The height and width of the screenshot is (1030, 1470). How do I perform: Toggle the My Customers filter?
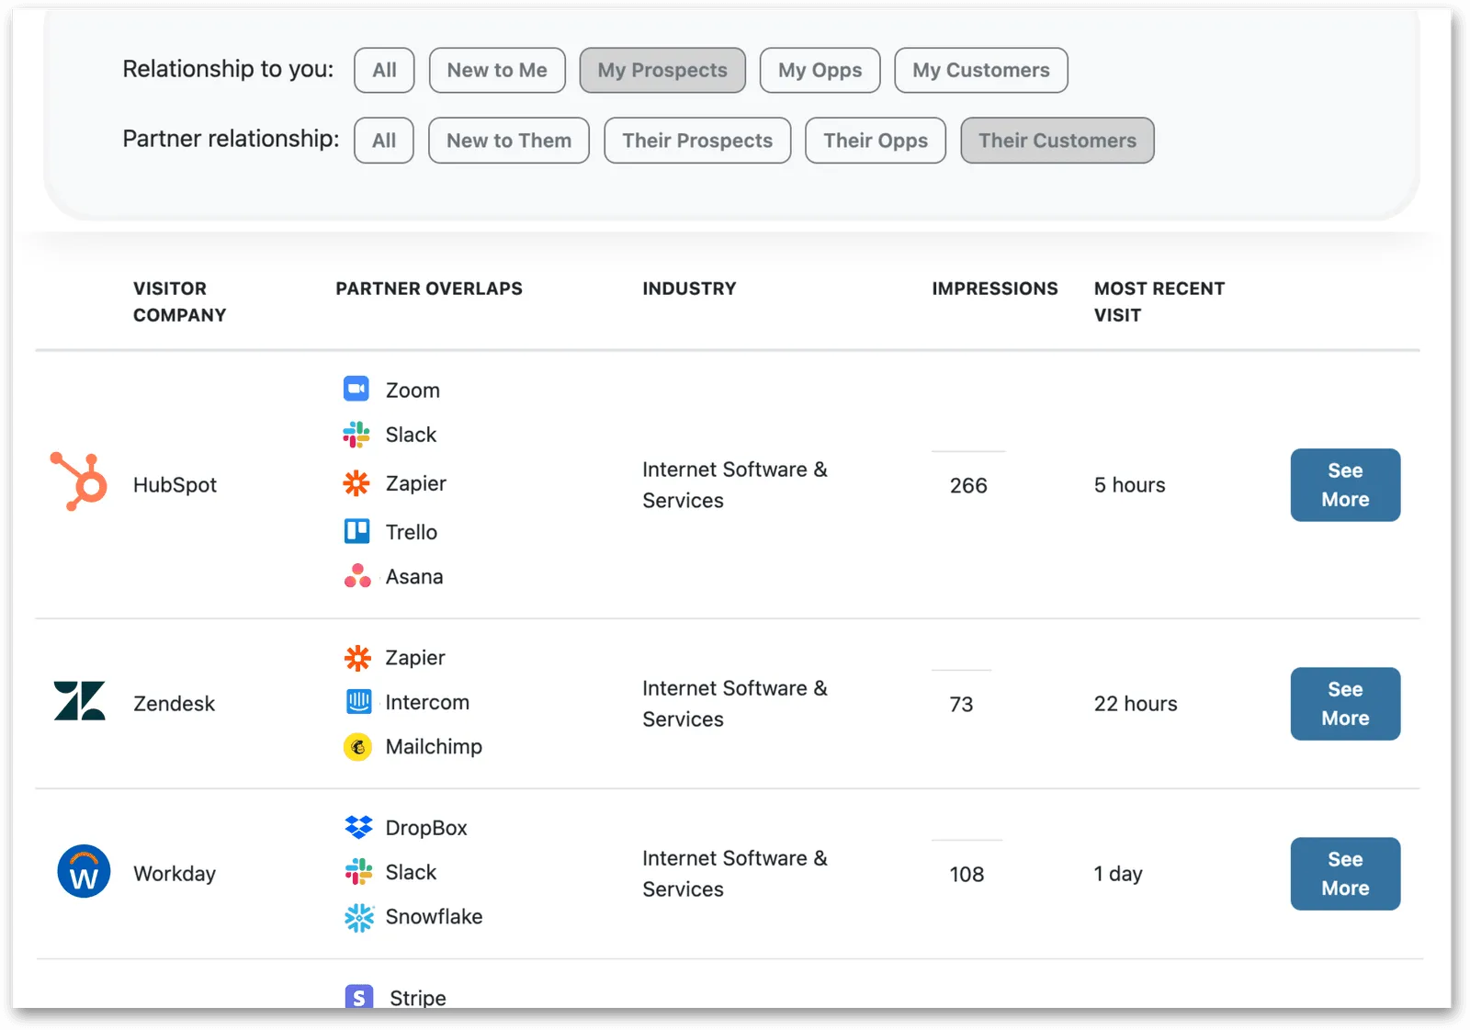pyautogui.click(x=981, y=70)
